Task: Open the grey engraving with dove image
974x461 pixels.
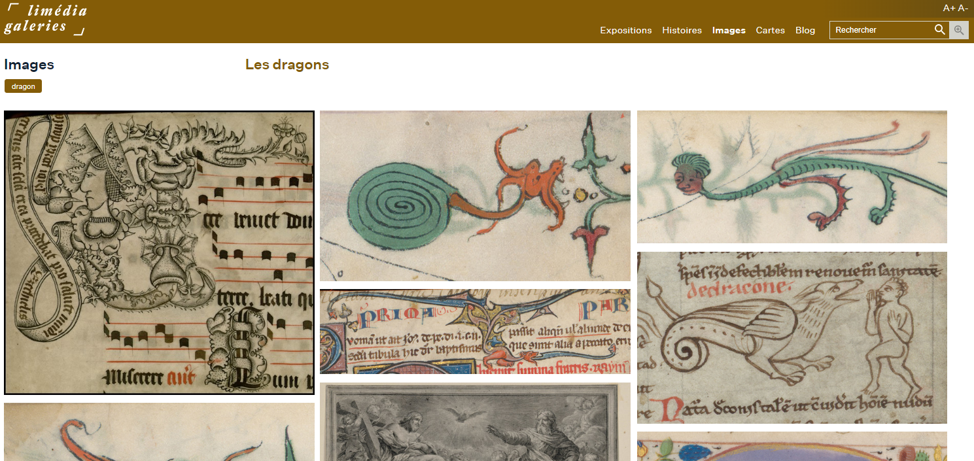Action: [475, 422]
